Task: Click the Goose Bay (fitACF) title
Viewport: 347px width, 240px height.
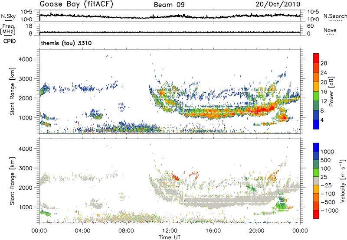Action: pyautogui.click(x=76, y=4)
